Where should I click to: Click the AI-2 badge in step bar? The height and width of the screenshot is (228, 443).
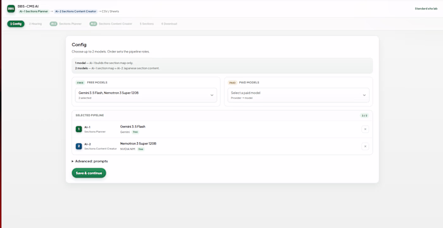point(93,24)
